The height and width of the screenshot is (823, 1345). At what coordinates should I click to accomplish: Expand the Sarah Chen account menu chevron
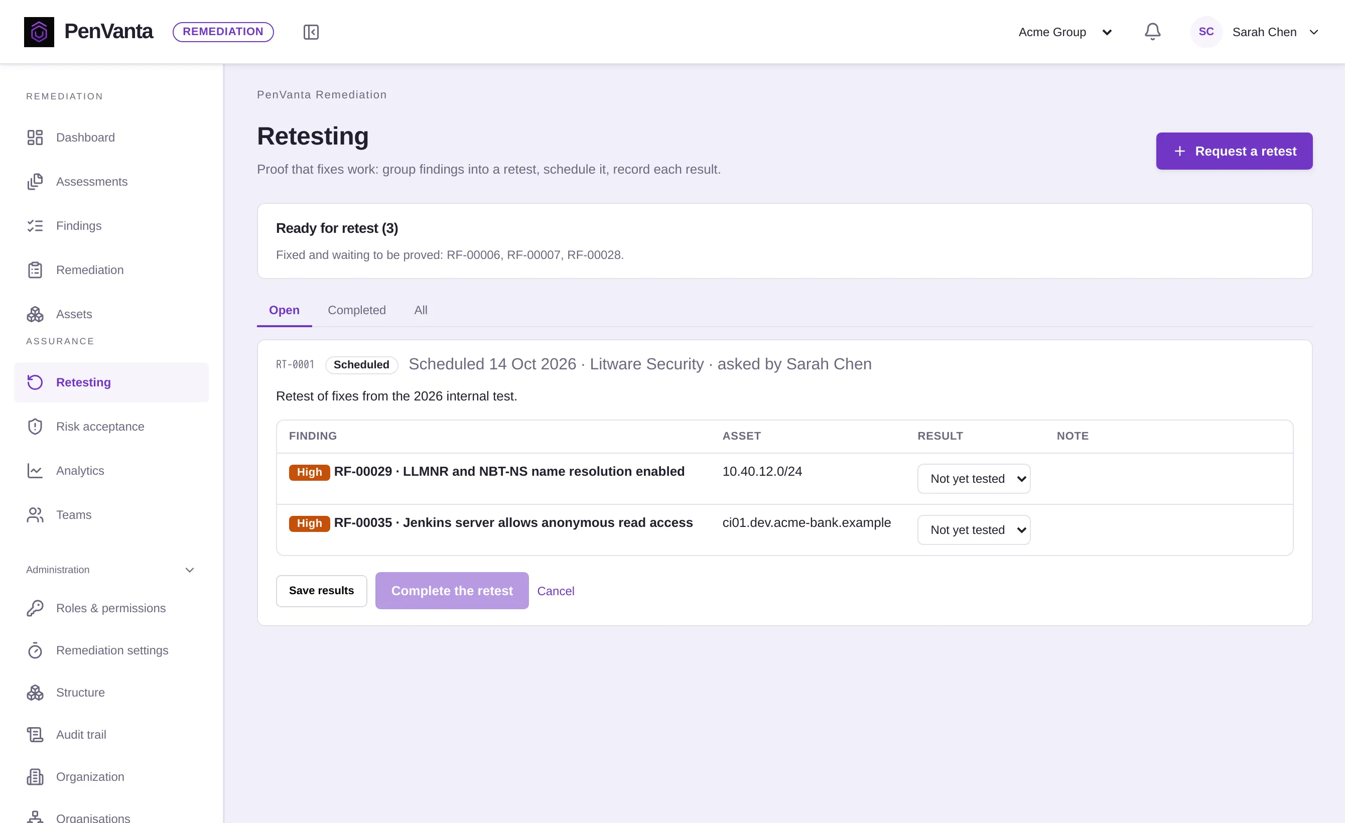point(1313,32)
